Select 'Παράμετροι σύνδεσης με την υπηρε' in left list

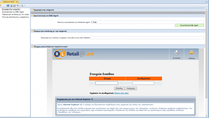pyautogui.click(x=15, y=15)
